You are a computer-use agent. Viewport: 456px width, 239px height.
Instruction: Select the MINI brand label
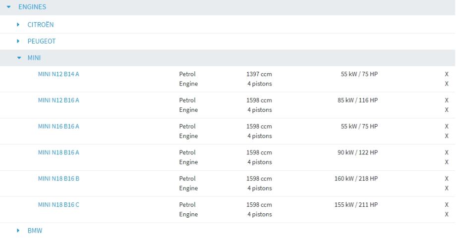coord(34,58)
